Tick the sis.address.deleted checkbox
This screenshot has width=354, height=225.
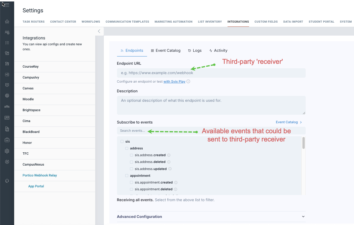[131, 162]
